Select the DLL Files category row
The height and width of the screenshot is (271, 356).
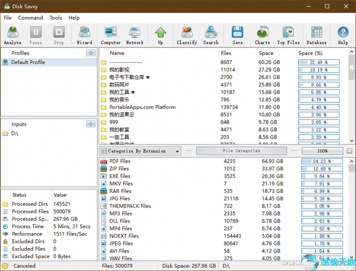click(223, 221)
